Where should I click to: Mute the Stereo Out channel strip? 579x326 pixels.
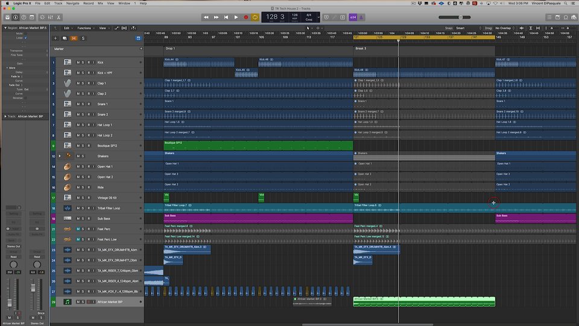tap(33, 318)
